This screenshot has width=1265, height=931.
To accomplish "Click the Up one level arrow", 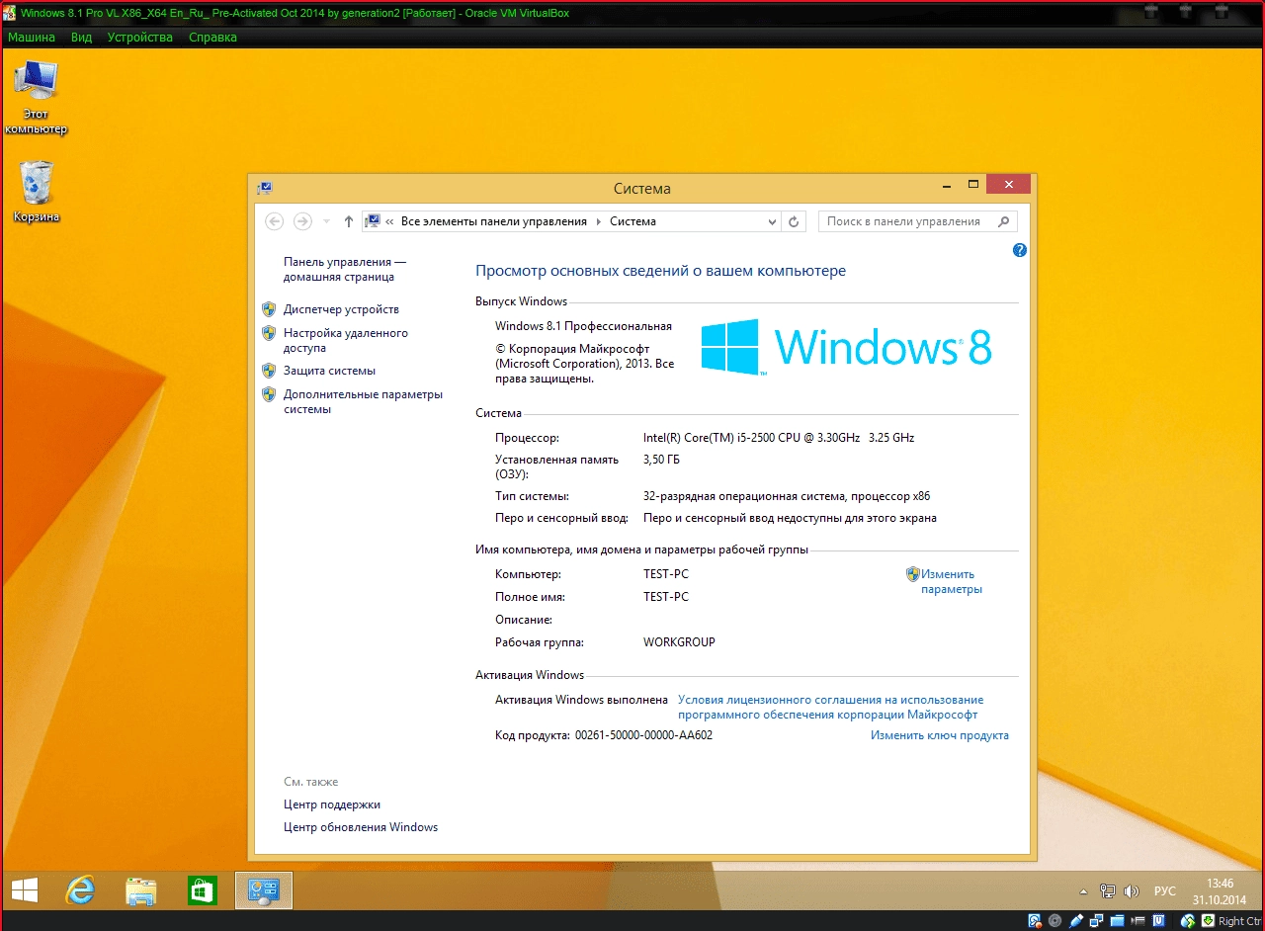I will pos(348,221).
